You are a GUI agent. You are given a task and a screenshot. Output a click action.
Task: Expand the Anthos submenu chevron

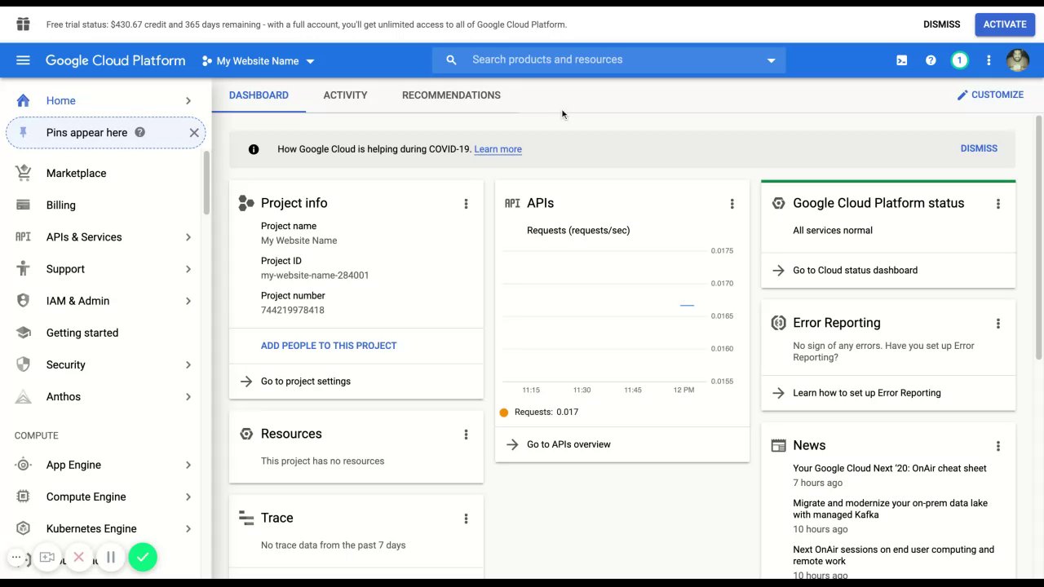pos(188,397)
